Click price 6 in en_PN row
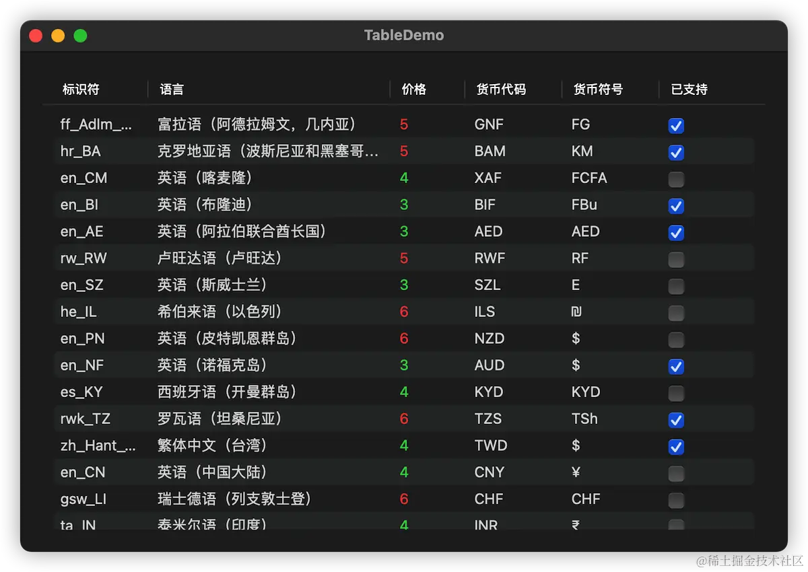Image resolution: width=808 pixels, height=572 pixels. [x=404, y=338]
